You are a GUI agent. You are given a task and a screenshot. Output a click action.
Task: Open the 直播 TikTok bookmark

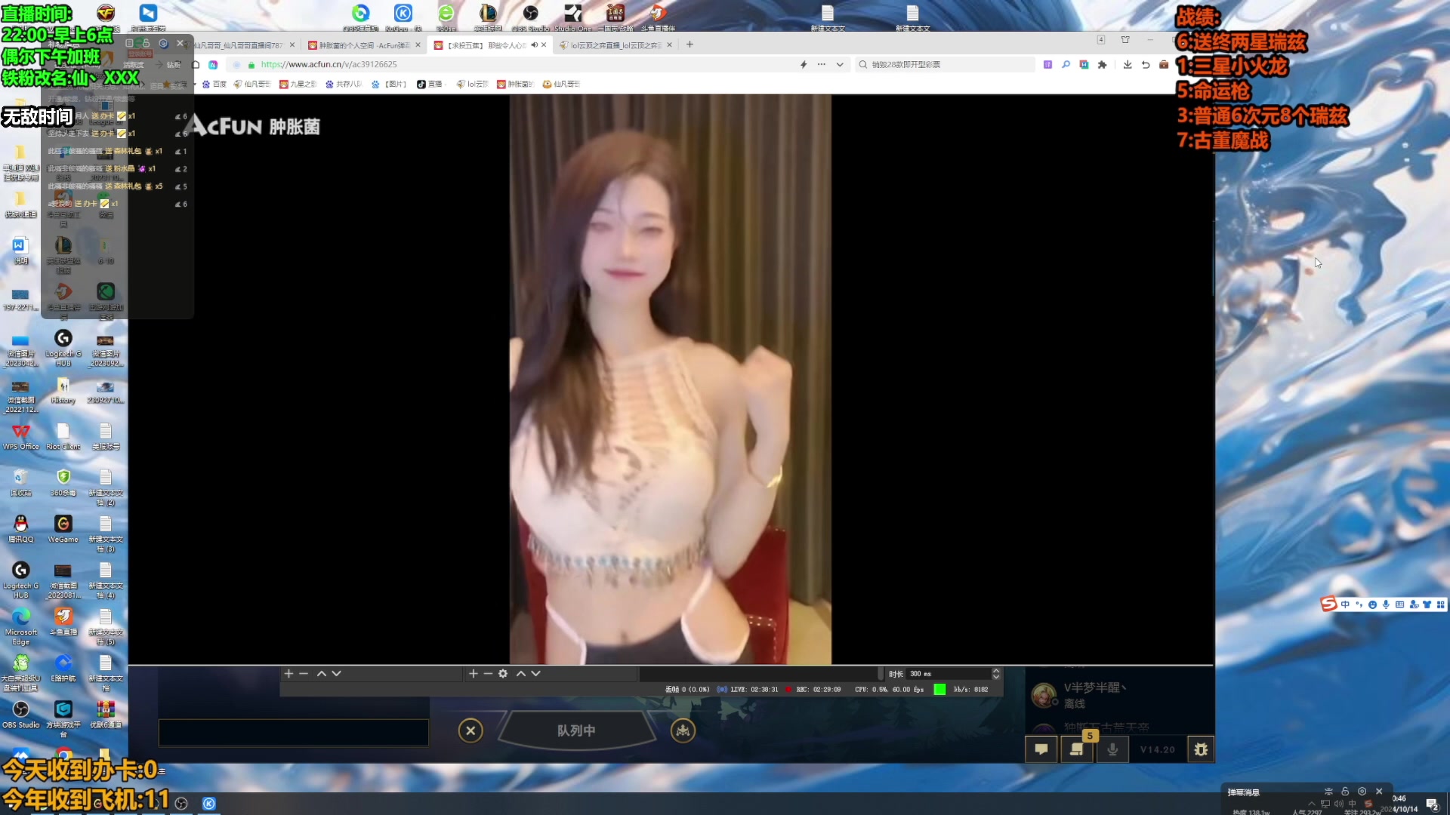point(430,84)
